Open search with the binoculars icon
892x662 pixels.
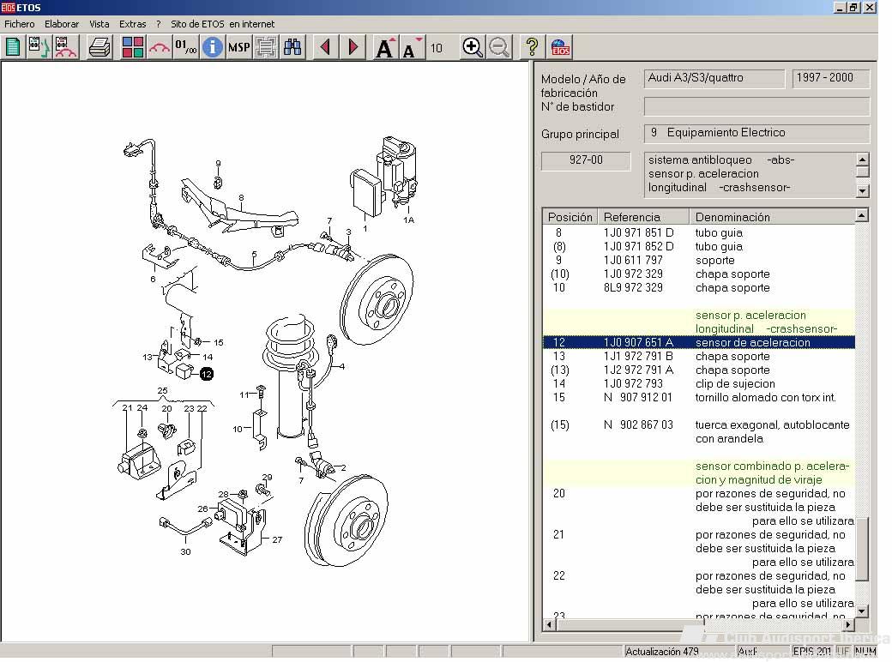[x=292, y=47]
